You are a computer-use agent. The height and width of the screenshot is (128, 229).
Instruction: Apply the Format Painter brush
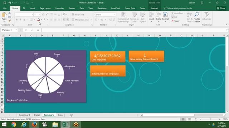point(10,21)
